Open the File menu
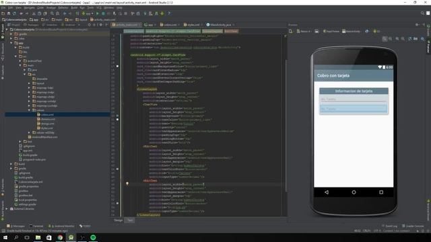Viewport: 431px width, 242px height. coord(3,7)
